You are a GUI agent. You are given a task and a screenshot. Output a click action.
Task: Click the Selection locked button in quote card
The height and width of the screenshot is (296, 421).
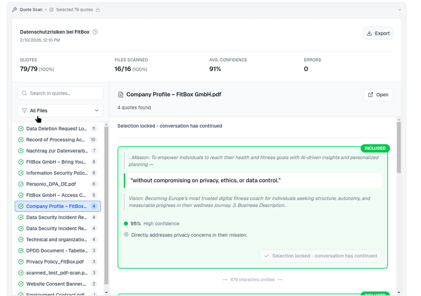(320, 256)
